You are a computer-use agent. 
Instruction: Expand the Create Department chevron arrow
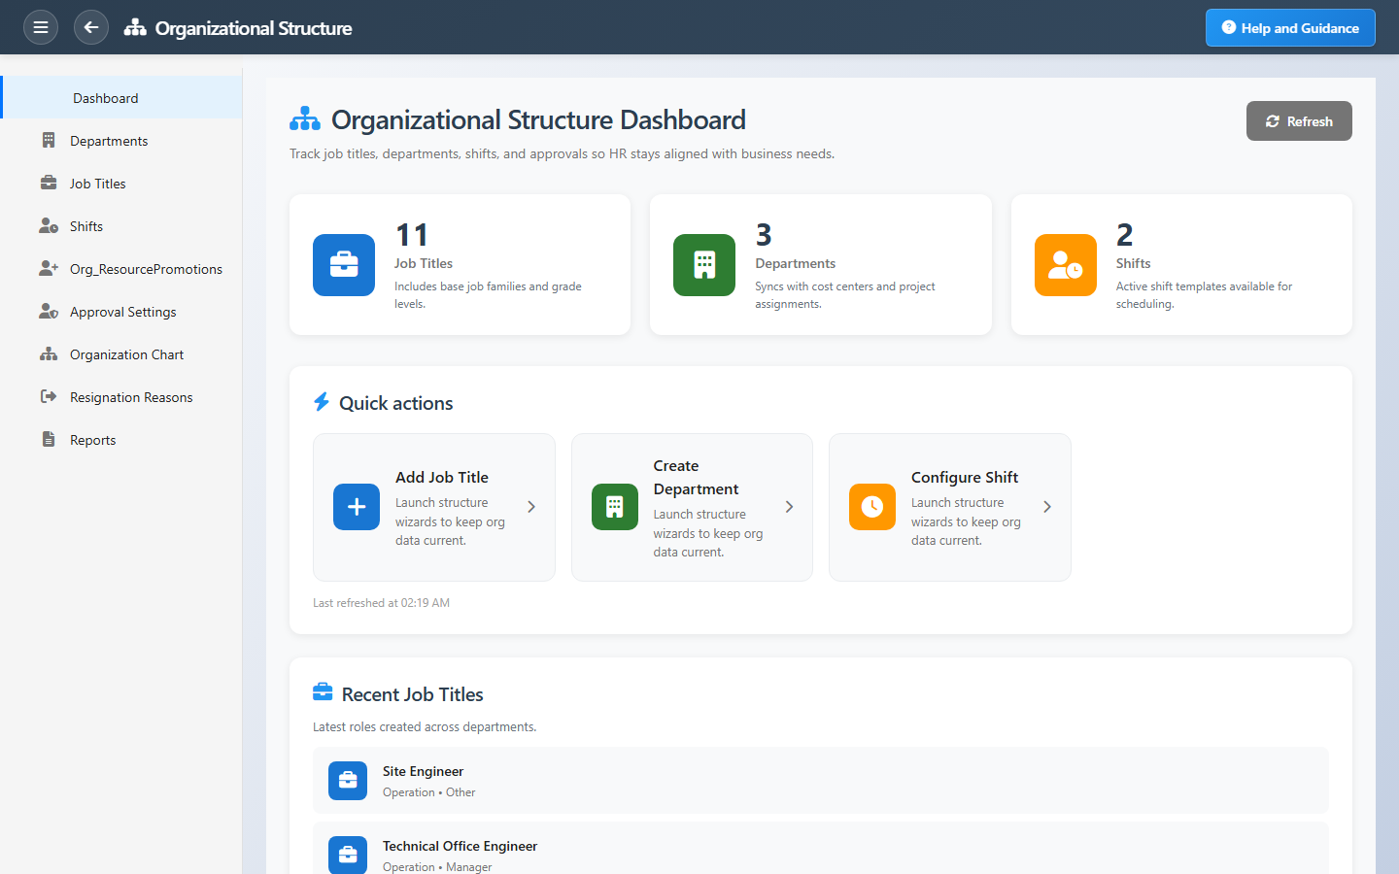789,507
